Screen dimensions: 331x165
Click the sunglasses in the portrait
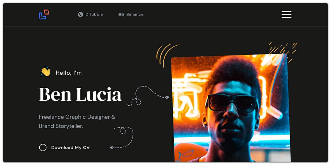pos(232,103)
